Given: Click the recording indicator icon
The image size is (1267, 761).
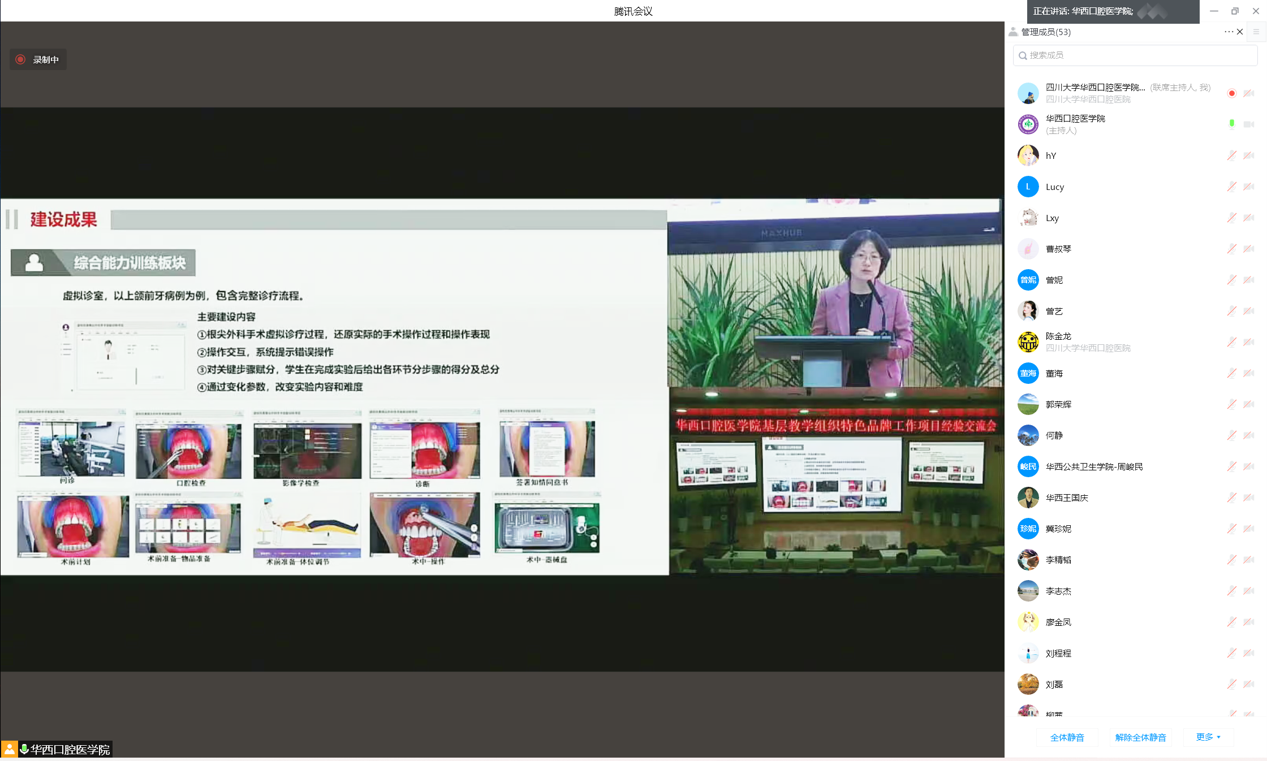Looking at the screenshot, I should (20, 59).
